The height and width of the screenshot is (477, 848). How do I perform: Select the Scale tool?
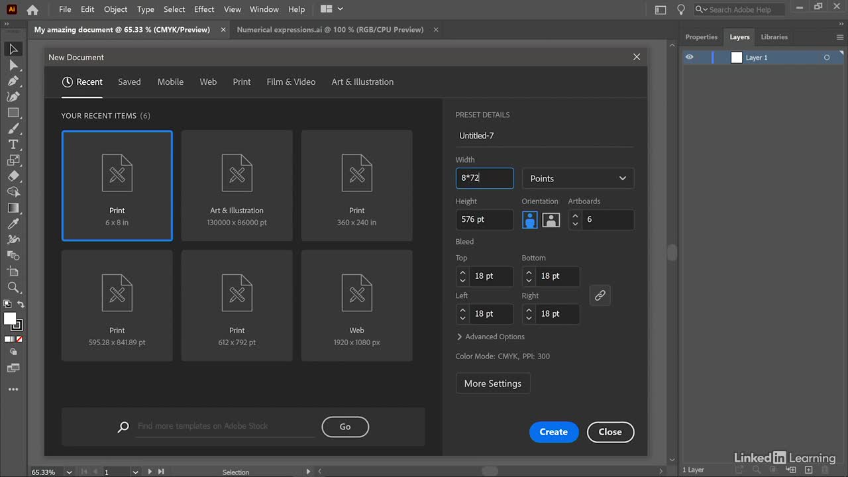coord(13,160)
